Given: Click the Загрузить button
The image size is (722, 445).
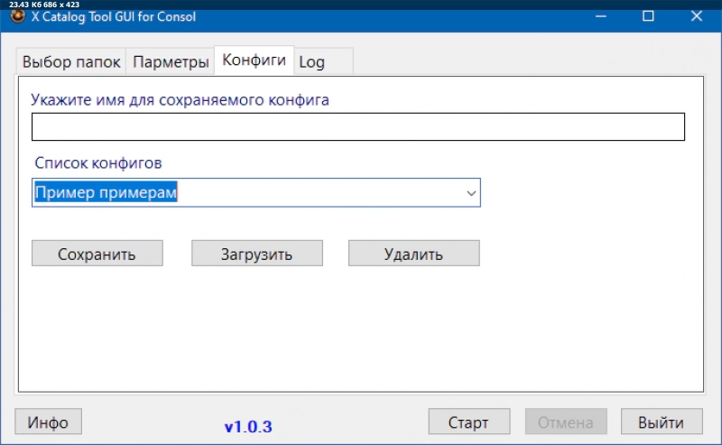Looking at the screenshot, I should (x=257, y=254).
